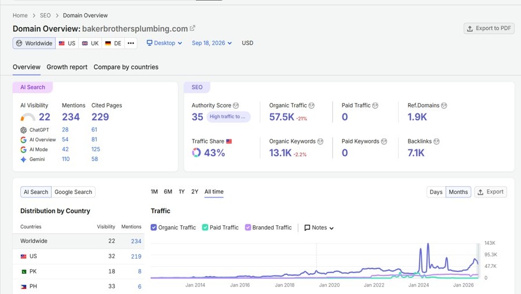The width and height of the screenshot is (521, 294).
Task: Select AI Search distribution toggle
Action: coord(36,192)
